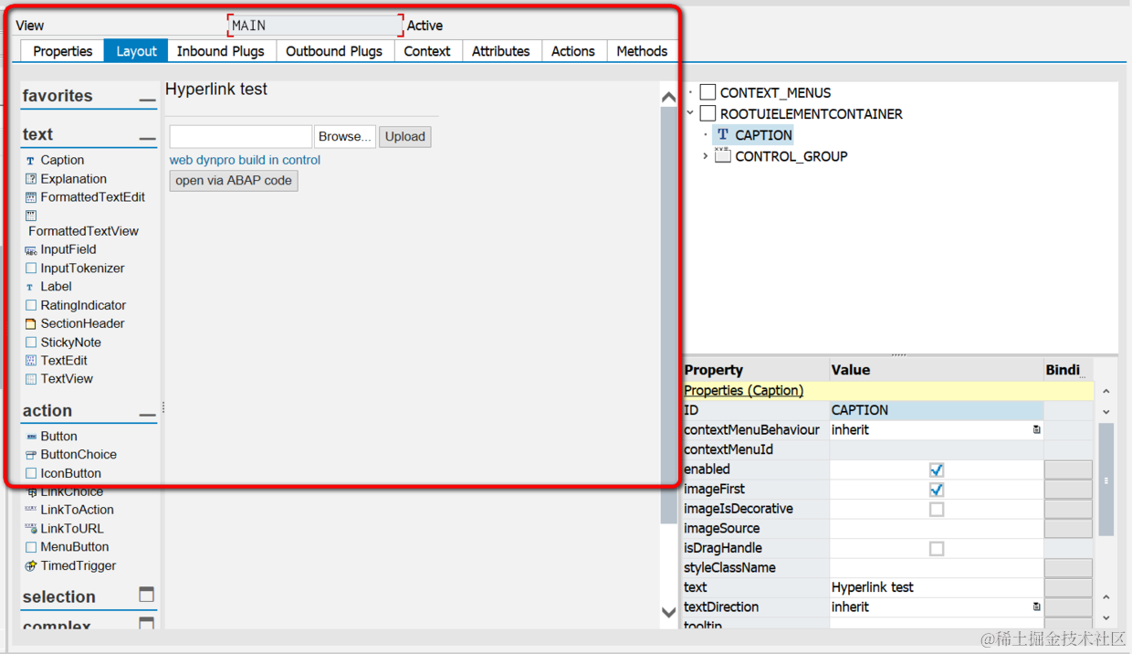
Task: Click the binding button for text property
Action: tap(1068, 587)
